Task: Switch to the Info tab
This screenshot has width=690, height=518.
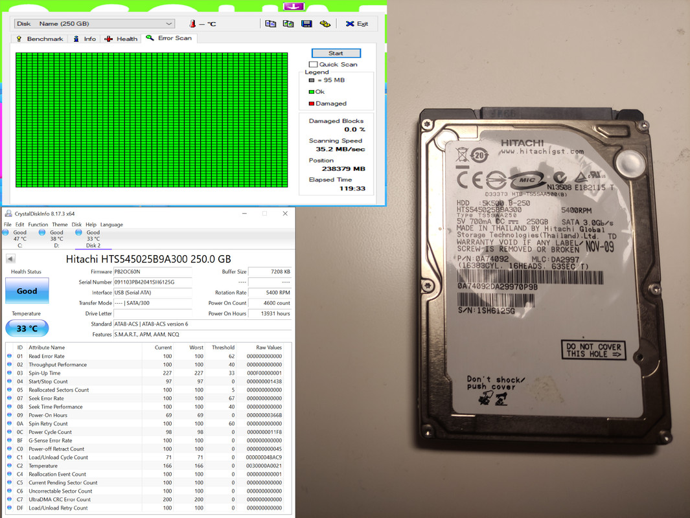Action: point(85,39)
